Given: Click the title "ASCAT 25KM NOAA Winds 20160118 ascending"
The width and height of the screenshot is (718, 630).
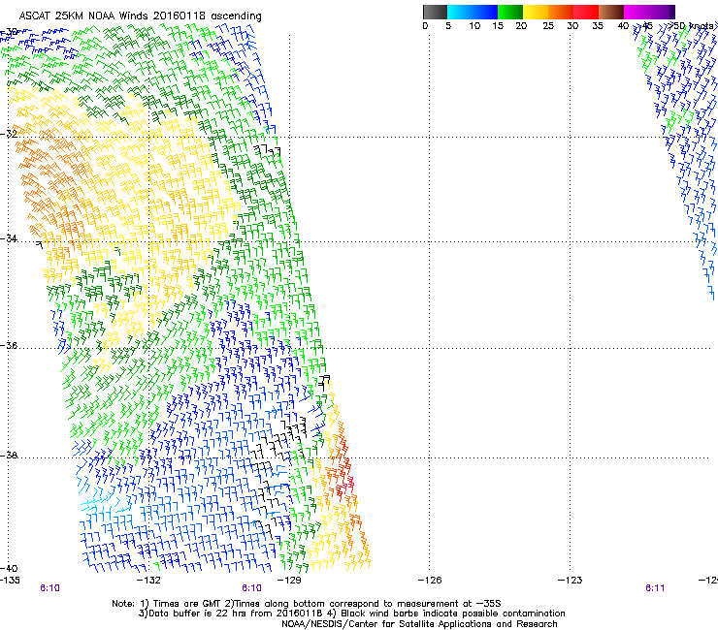Looking at the screenshot, I should click(140, 16).
